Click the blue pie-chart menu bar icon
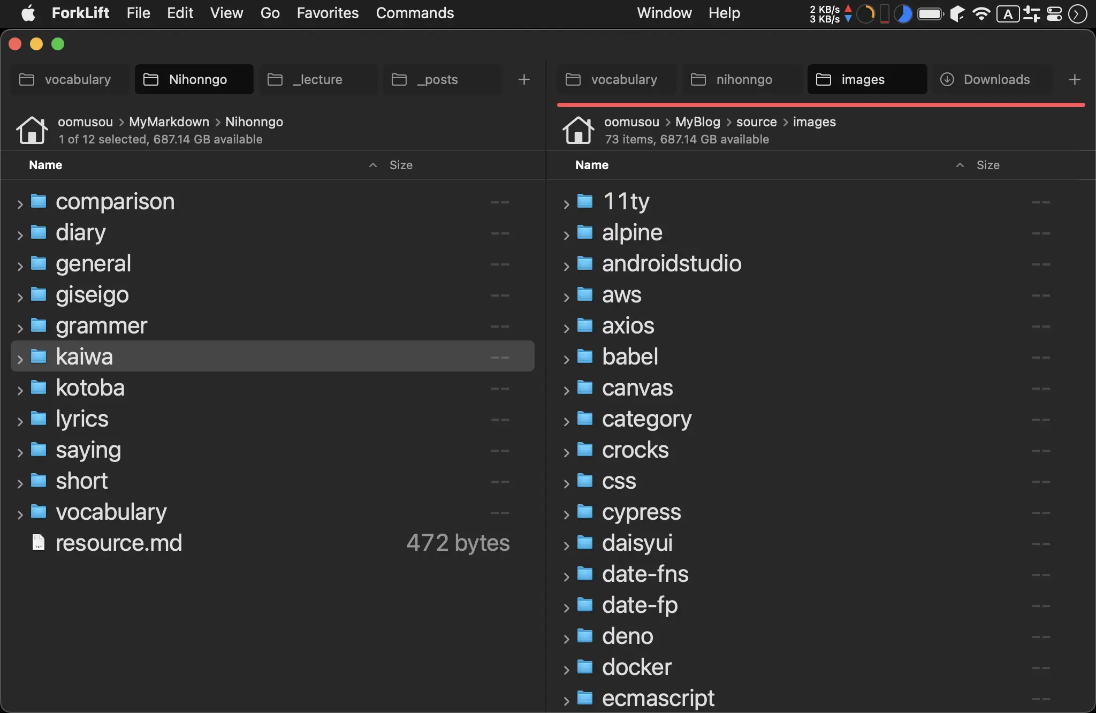The height and width of the screenshot is (713, 1096). [x=903, y=13]
